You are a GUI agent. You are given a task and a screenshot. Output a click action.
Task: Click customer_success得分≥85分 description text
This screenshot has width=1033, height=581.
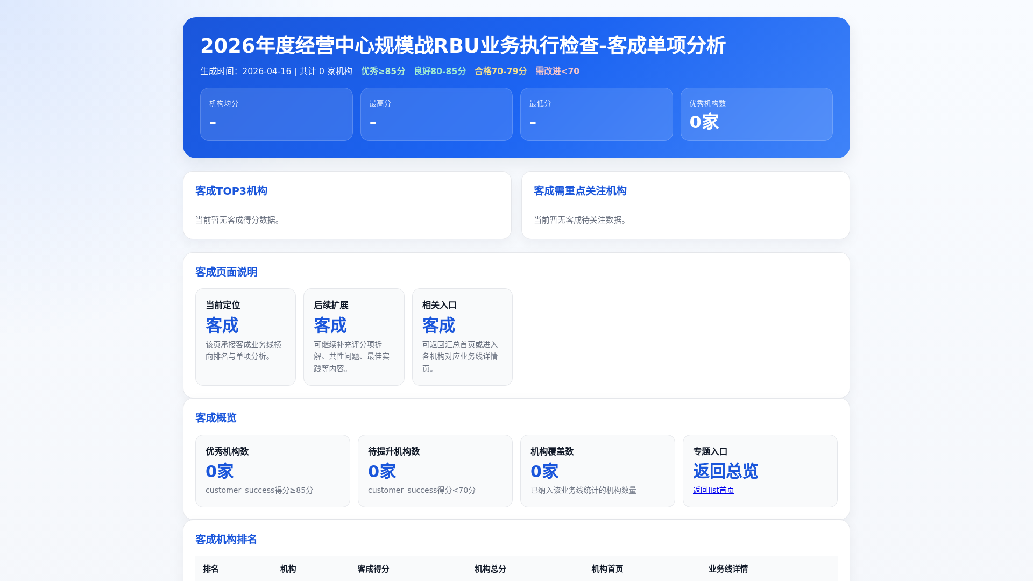point(259,490)
